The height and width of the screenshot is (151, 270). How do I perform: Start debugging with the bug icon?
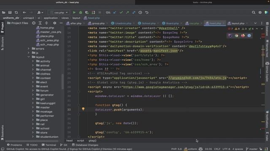pyautogui.click(x=81, y=13)
